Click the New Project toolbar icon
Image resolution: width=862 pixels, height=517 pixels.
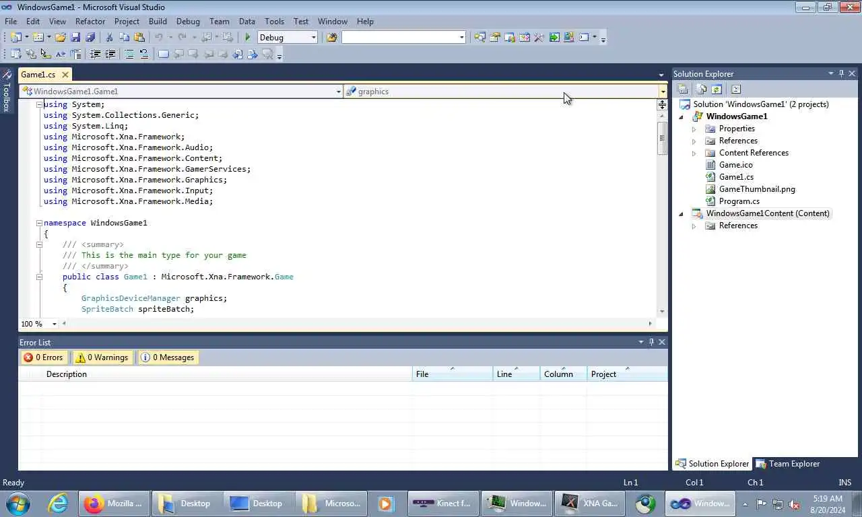pyautogui.click(x=15, y=38)
